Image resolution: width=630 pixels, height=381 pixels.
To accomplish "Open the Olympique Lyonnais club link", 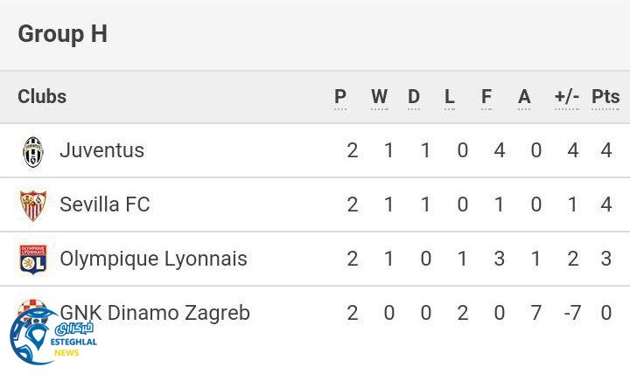I will (153, 259).
